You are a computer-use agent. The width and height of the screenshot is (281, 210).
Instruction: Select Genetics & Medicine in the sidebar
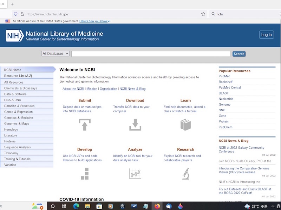coord(27,118)
